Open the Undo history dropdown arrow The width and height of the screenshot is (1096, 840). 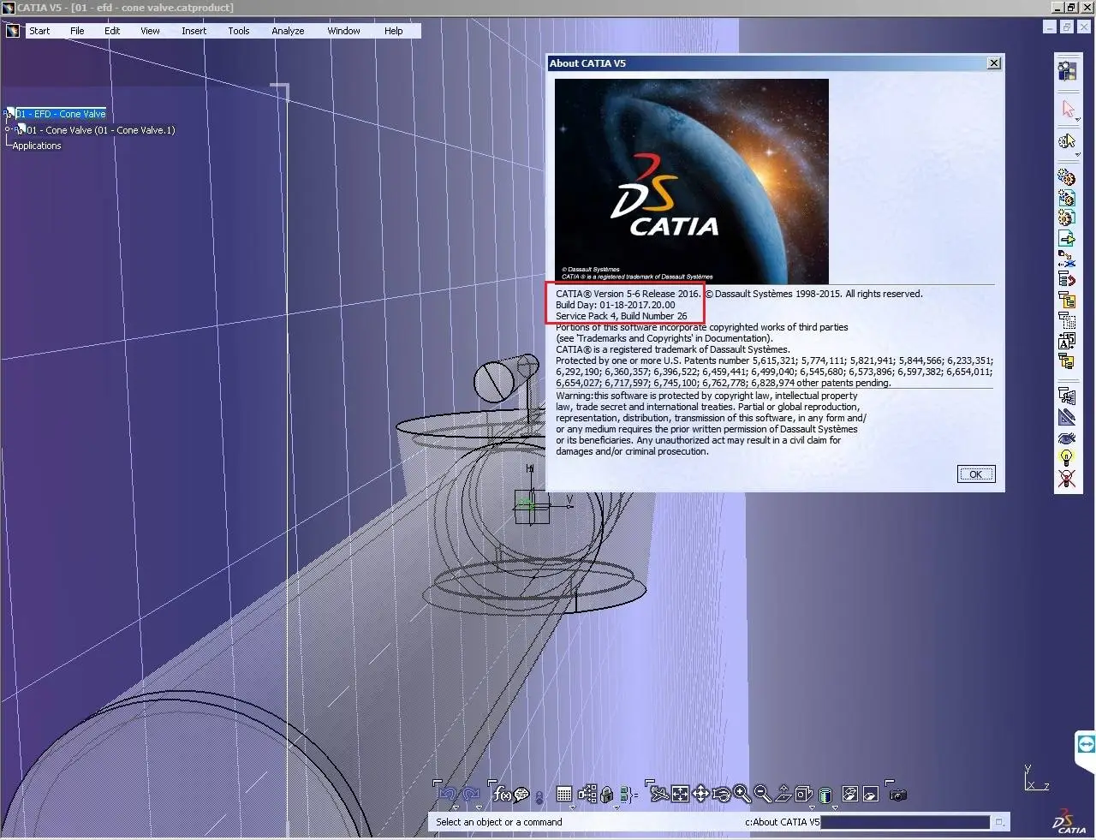(456, 807)
